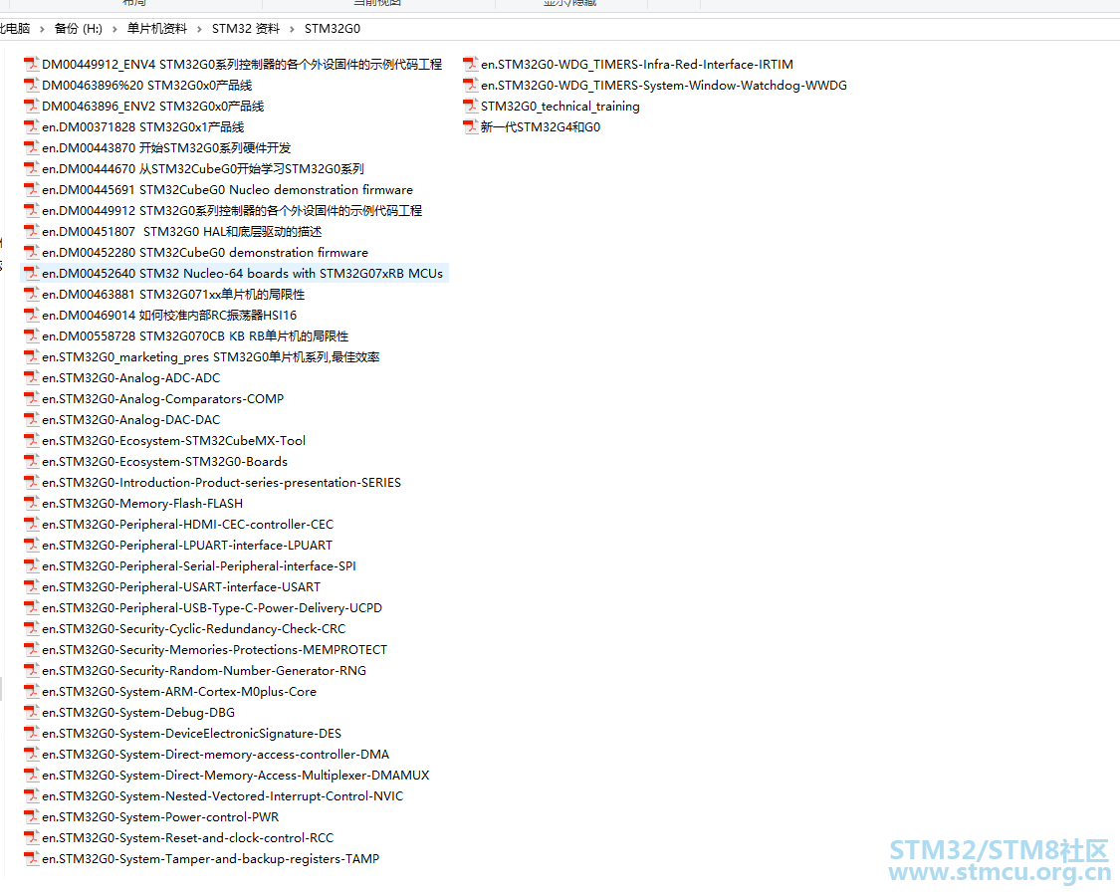
Task: Click PDF icon of DM00463896_ENV2 file
Action: pos(31,106)
